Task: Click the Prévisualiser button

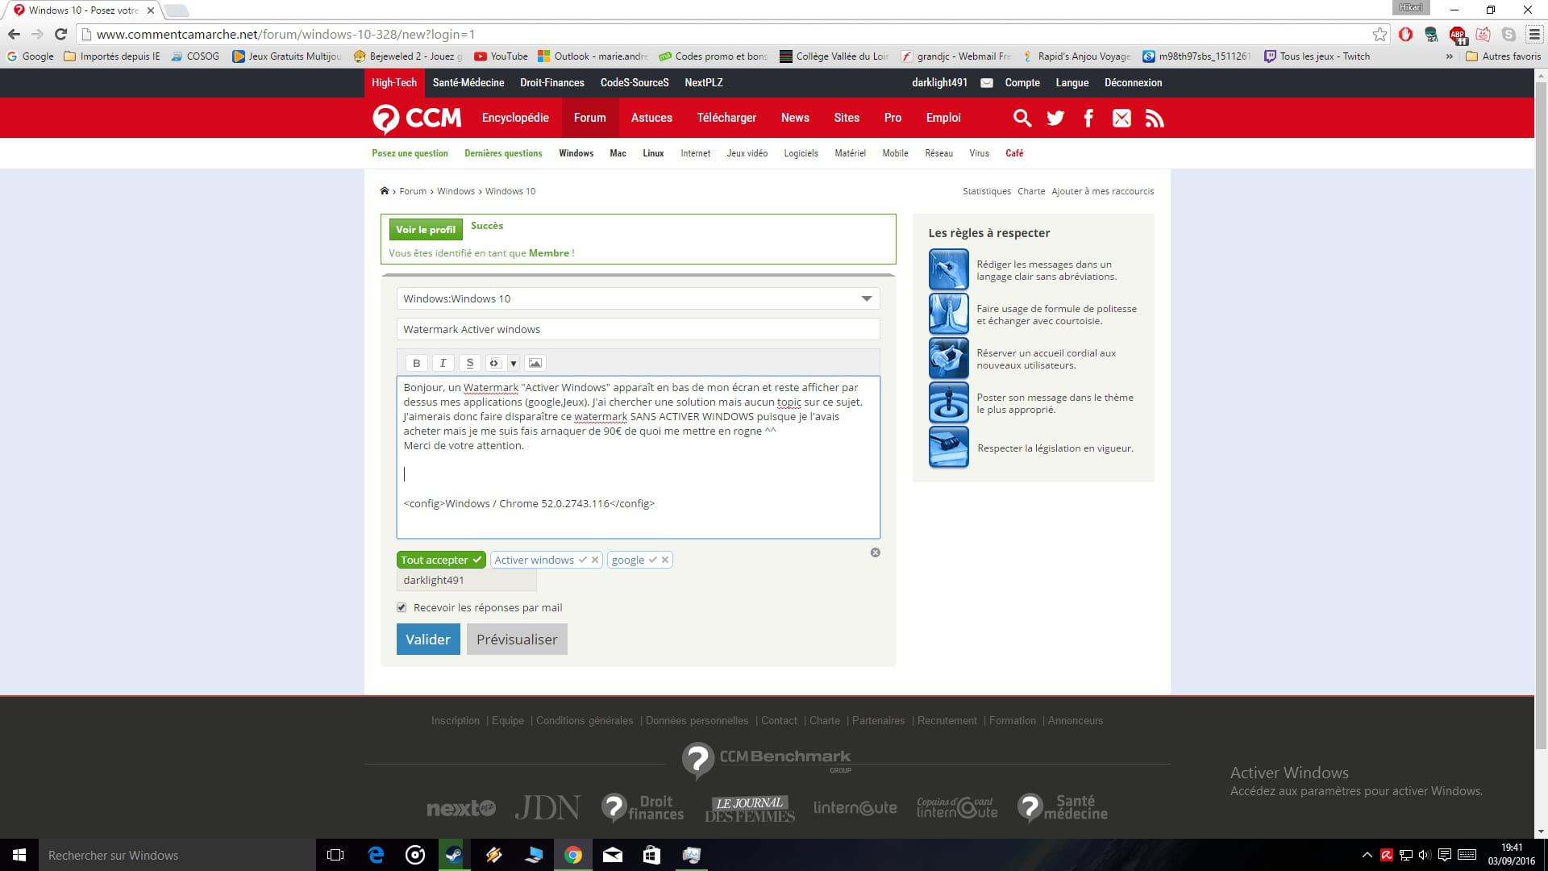Action: point(517,640)
